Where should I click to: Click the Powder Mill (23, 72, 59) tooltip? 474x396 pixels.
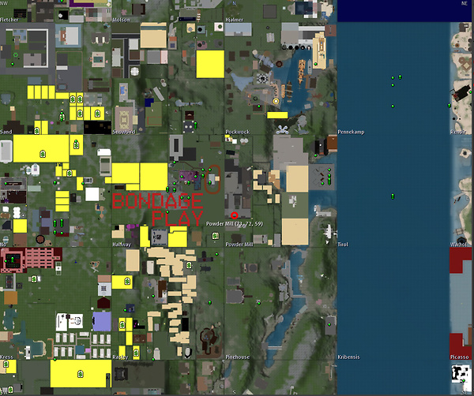[235, 224]
